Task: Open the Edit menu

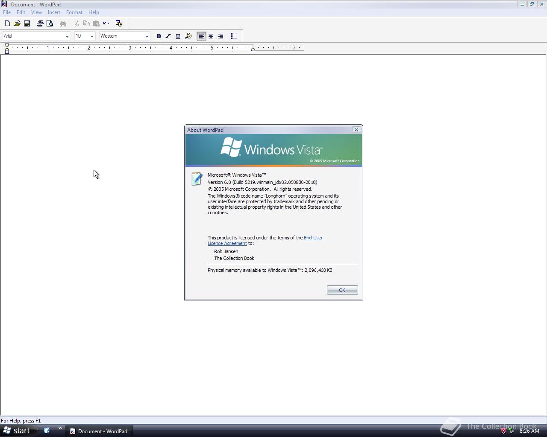Action: [21, 12]
